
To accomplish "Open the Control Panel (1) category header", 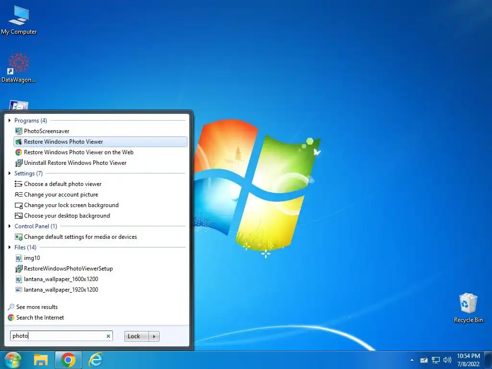I will pyautogui.click(x=36, y=226).
